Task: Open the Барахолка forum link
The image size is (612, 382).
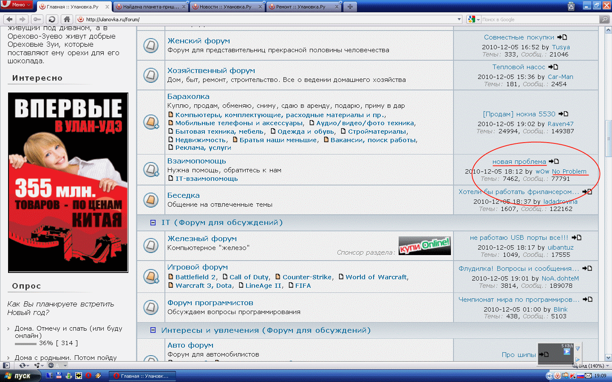Action: tap(188, 96)
